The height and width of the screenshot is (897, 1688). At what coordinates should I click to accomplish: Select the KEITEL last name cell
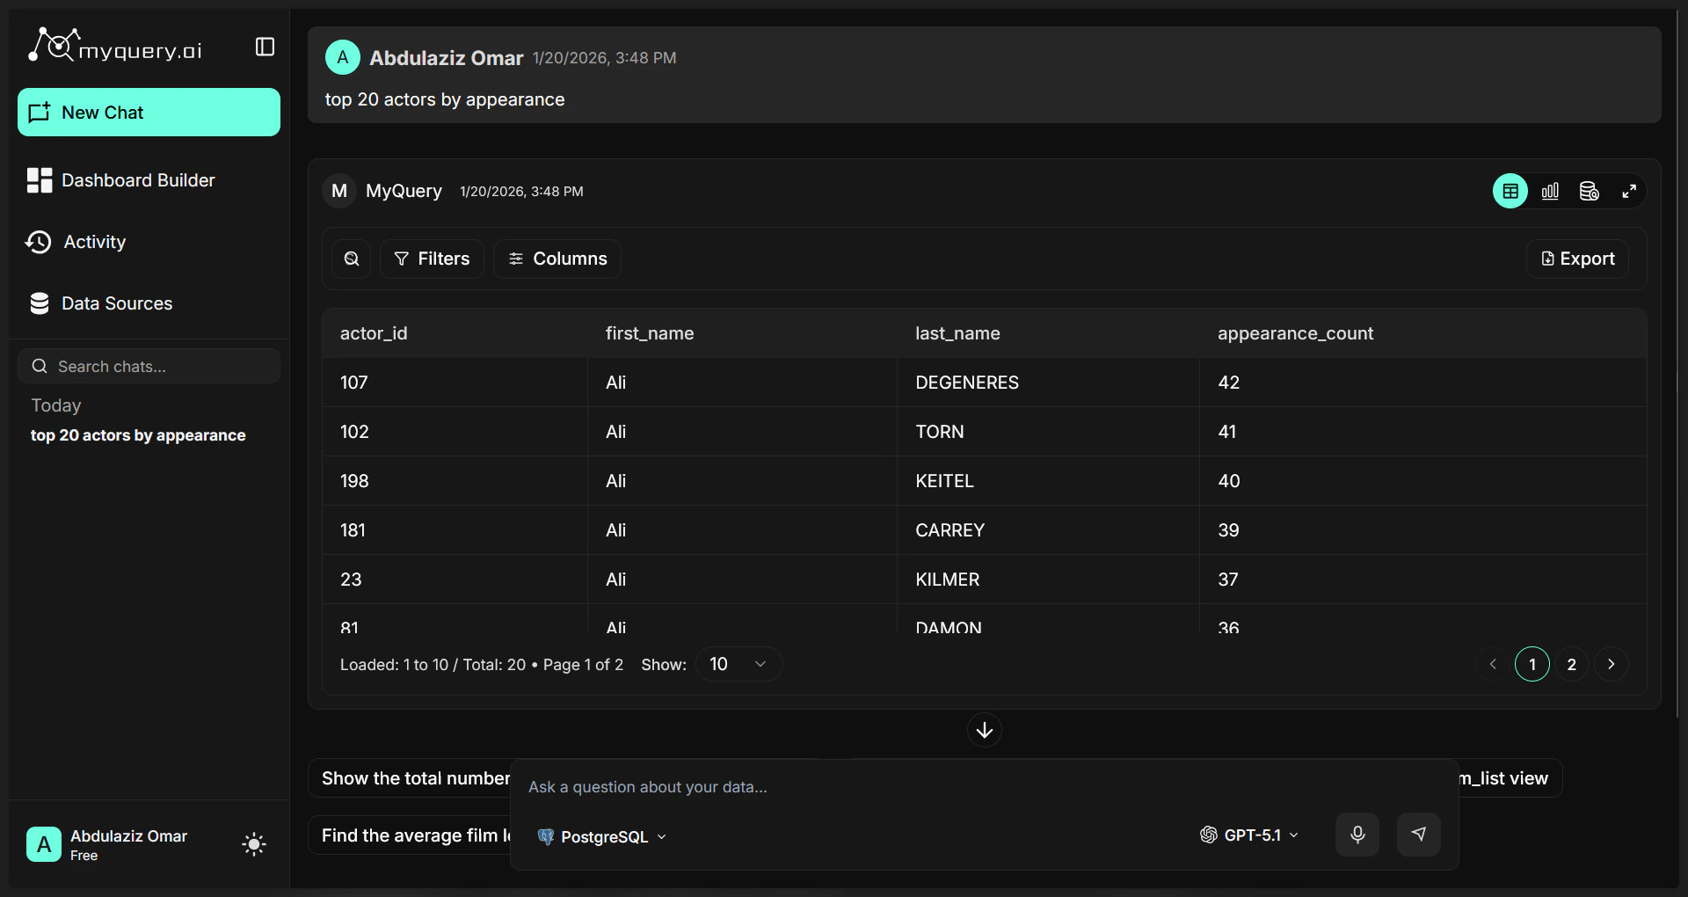[1048, 481]
